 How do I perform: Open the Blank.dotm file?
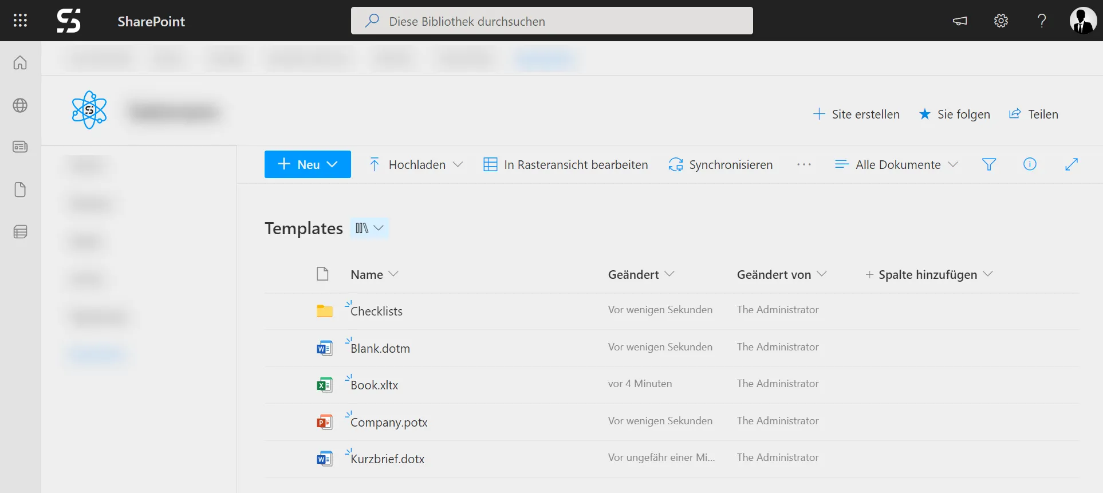(380, 348)
